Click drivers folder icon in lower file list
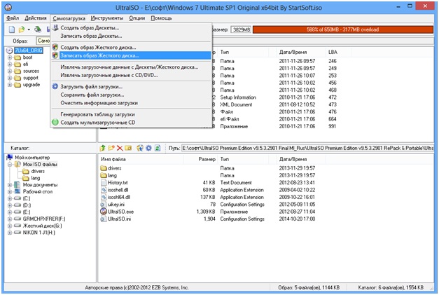The image size is (439, 295). coord(104,168)
